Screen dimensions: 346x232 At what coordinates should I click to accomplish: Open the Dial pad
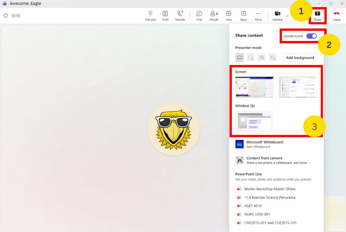[x=150, y=15]
